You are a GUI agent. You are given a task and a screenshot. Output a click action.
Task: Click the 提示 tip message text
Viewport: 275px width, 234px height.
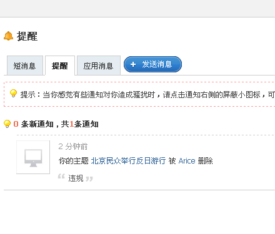[x=147, y=95]
